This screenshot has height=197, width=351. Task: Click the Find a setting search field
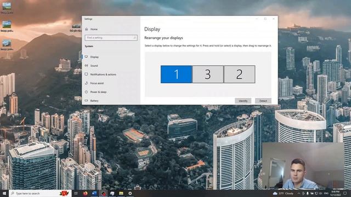pyautogui.click(x=111, y=38)
